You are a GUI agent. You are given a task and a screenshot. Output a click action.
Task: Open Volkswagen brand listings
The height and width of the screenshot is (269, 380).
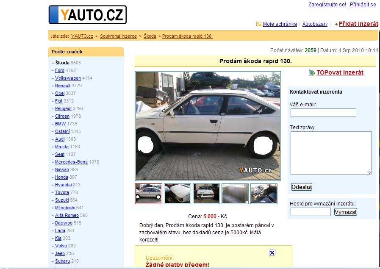[68, 78]
